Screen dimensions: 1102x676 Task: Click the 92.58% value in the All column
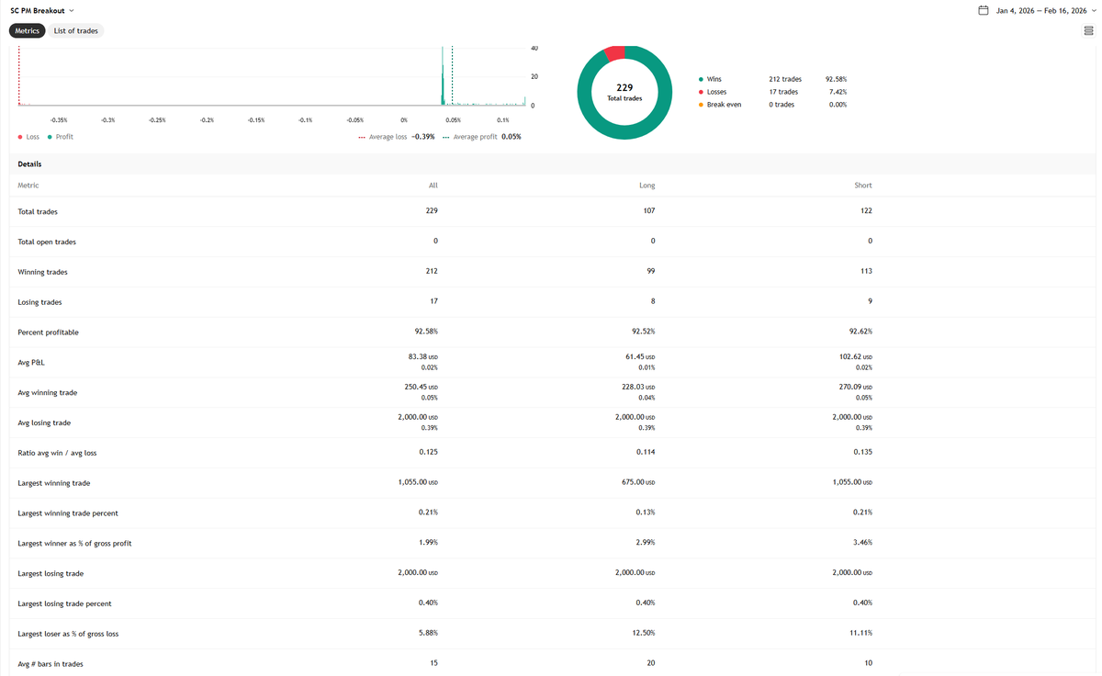(x=427, y=332)
